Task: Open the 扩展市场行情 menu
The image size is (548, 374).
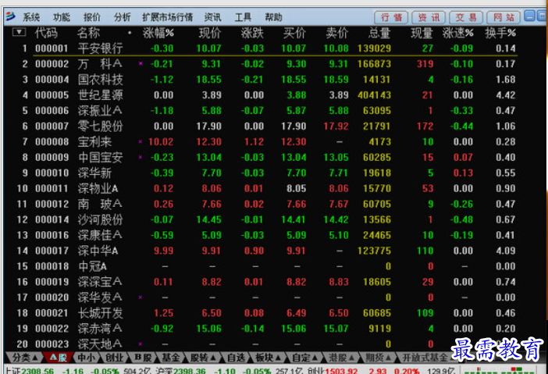Action: click(167, 17)
